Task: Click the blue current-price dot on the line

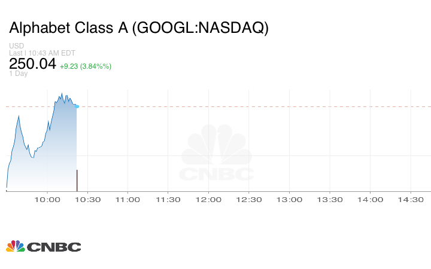Action: coord(77,106)
